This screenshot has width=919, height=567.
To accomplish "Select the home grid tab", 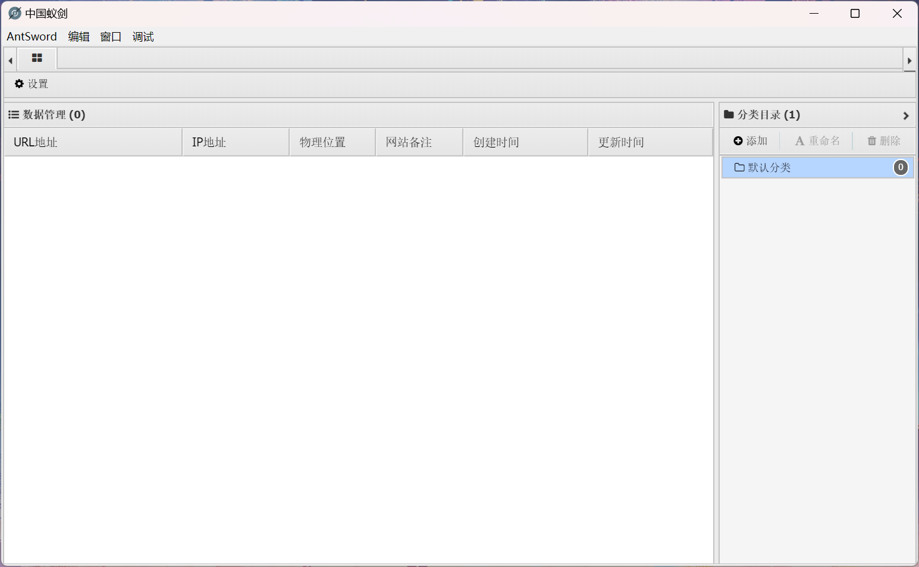I will pyautogui.click(x=37, y=58).
